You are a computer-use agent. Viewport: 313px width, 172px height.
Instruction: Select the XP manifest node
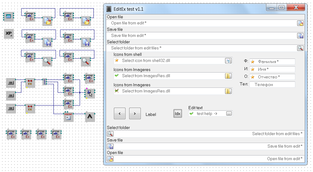coord(9,34)
